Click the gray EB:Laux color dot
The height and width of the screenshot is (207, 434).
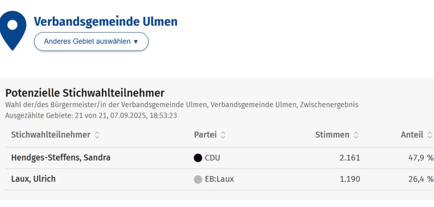point(198,179)
